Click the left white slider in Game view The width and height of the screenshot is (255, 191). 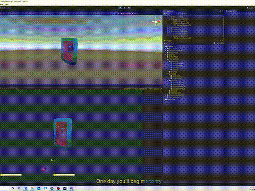[11, 175]
